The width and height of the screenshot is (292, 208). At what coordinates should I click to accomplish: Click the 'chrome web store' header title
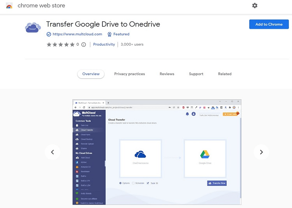tap(41, 5)
